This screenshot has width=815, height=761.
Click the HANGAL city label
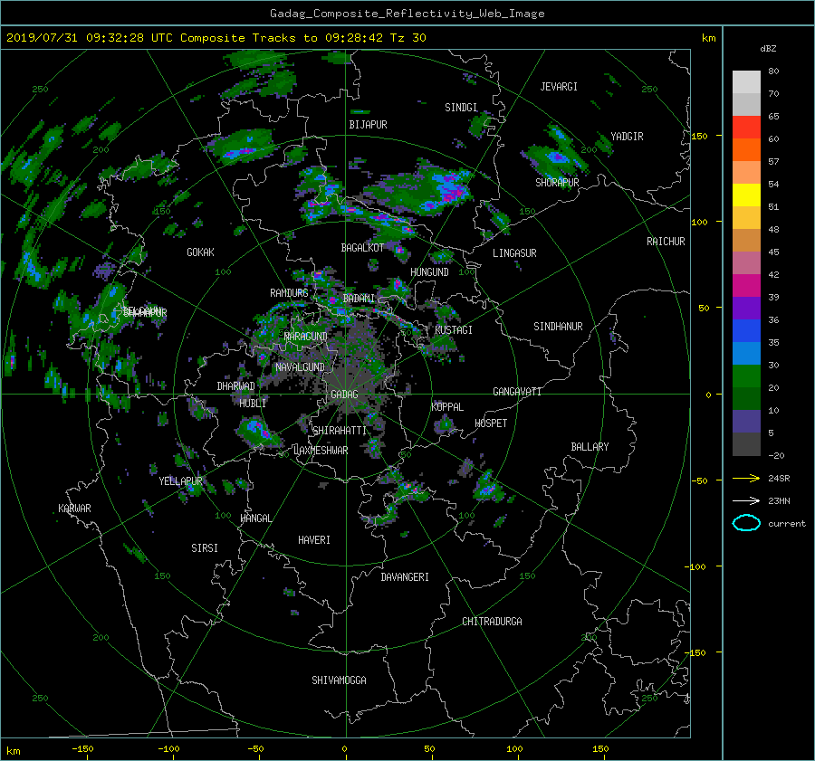(255, 518)
